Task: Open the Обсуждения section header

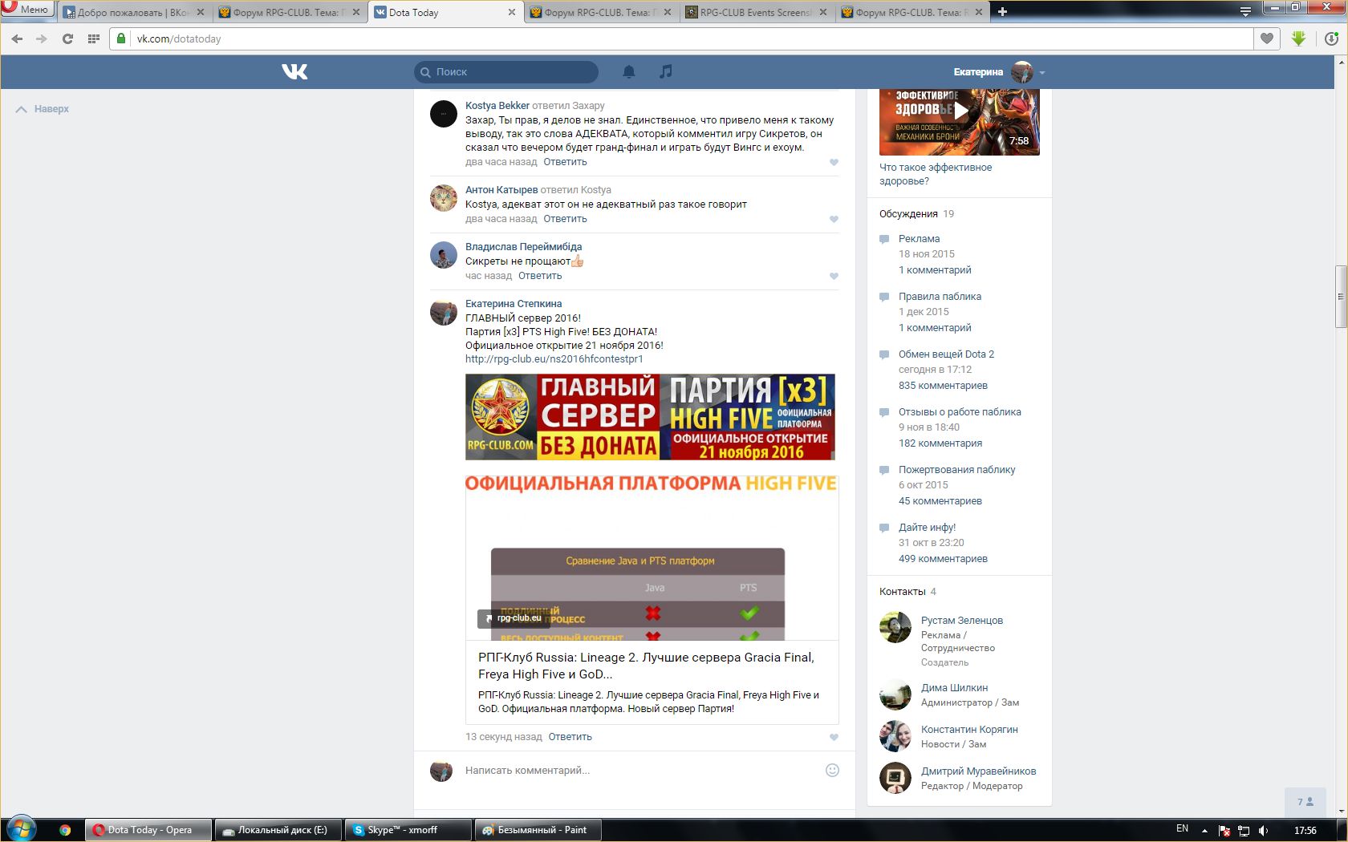Action: pyautogui.click(x=908, y=214)
